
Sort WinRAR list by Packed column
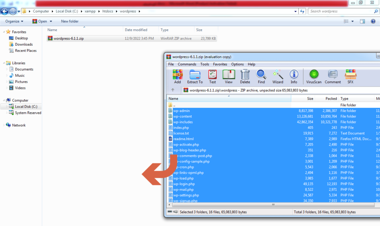(327, 99)
